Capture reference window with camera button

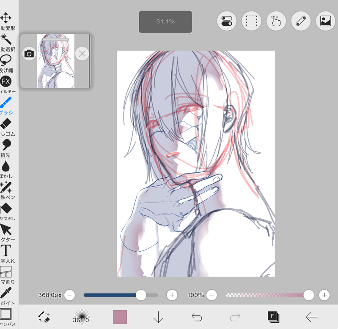29,54
